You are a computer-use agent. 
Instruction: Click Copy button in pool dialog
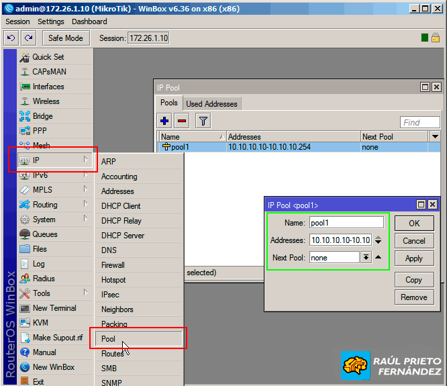click(413, 280)
